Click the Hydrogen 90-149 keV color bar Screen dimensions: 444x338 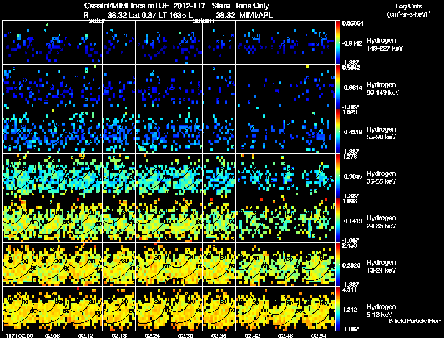tap(339, 87)
